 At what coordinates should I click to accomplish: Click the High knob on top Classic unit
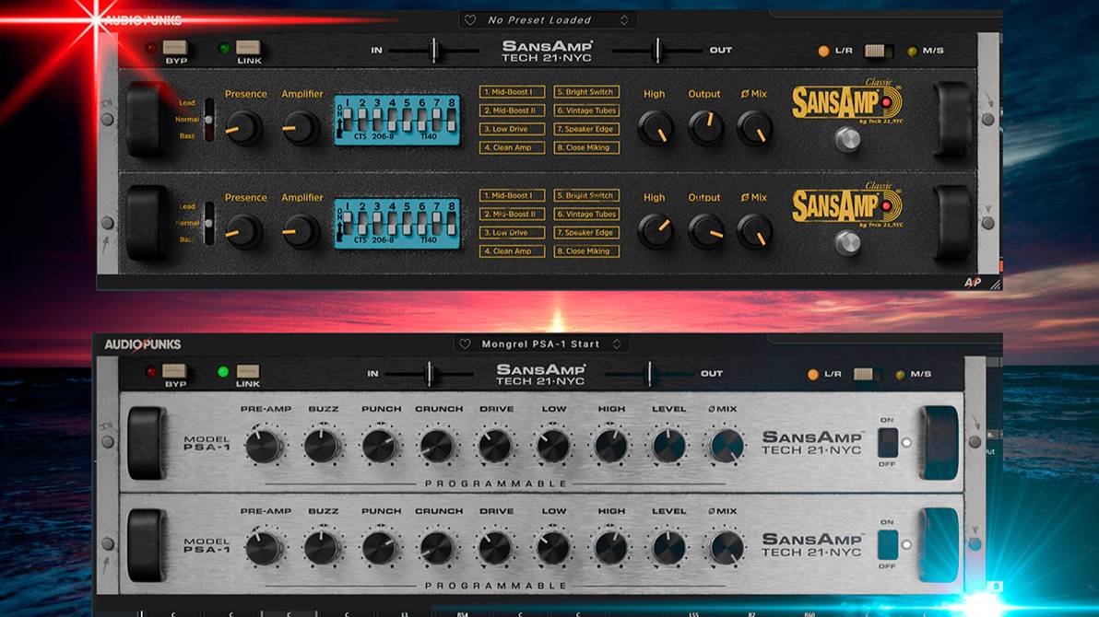click(x=656, y=128)
